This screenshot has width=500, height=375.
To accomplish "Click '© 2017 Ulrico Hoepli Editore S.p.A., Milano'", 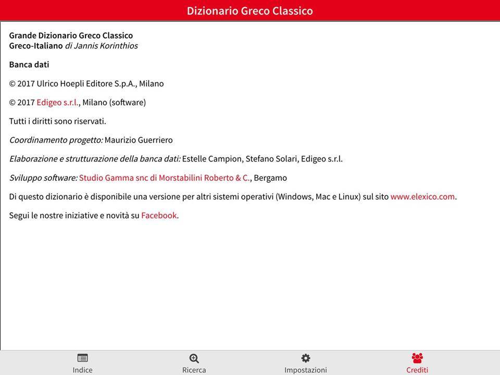I will [x=86, y=83].
